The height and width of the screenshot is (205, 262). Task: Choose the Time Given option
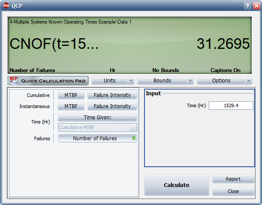tap(97, 118)
